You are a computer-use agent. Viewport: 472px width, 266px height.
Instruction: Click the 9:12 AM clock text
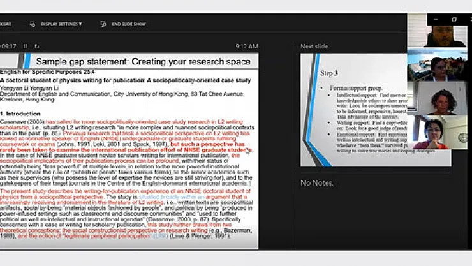click(x=247, y=47)
